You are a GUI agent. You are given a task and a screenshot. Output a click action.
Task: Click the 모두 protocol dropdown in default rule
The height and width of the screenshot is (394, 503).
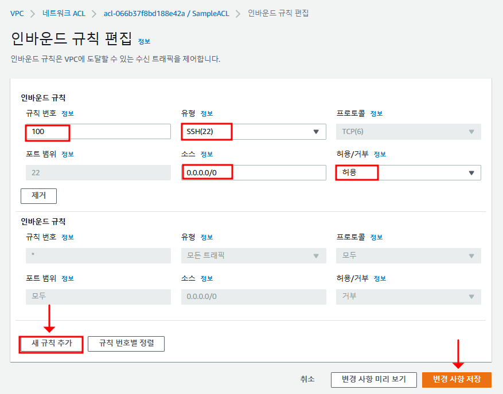pos(408,255)
